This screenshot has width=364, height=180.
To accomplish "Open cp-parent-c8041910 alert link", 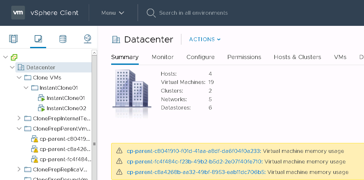I will point(194,151).
